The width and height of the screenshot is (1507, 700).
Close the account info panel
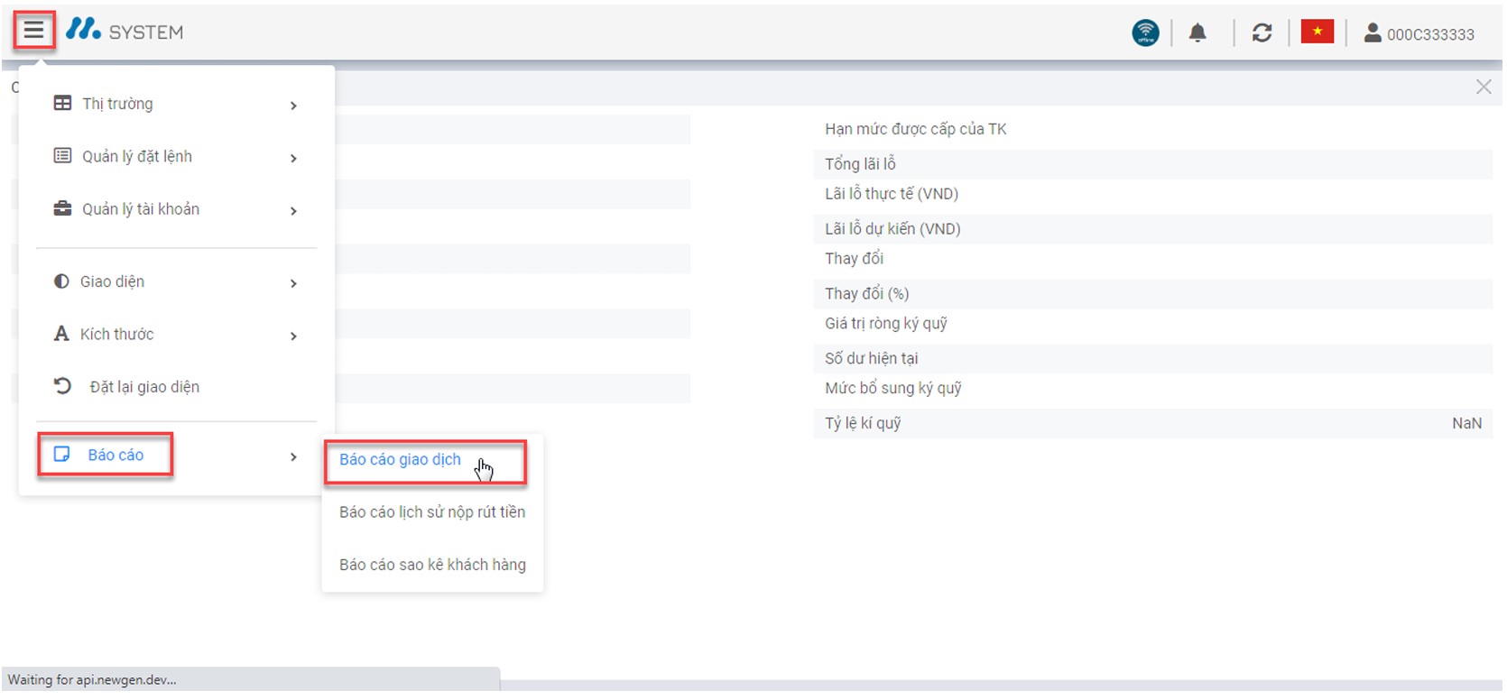(x=1483, y=87)
